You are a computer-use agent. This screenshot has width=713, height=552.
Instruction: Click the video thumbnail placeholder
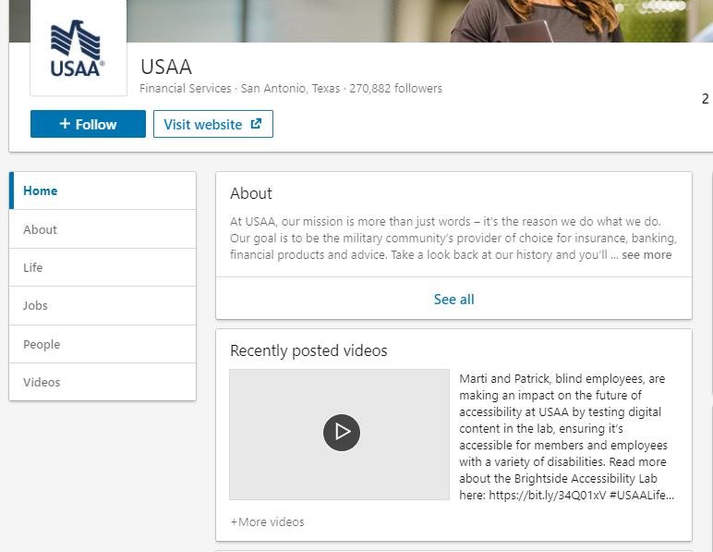pos(339,435)
